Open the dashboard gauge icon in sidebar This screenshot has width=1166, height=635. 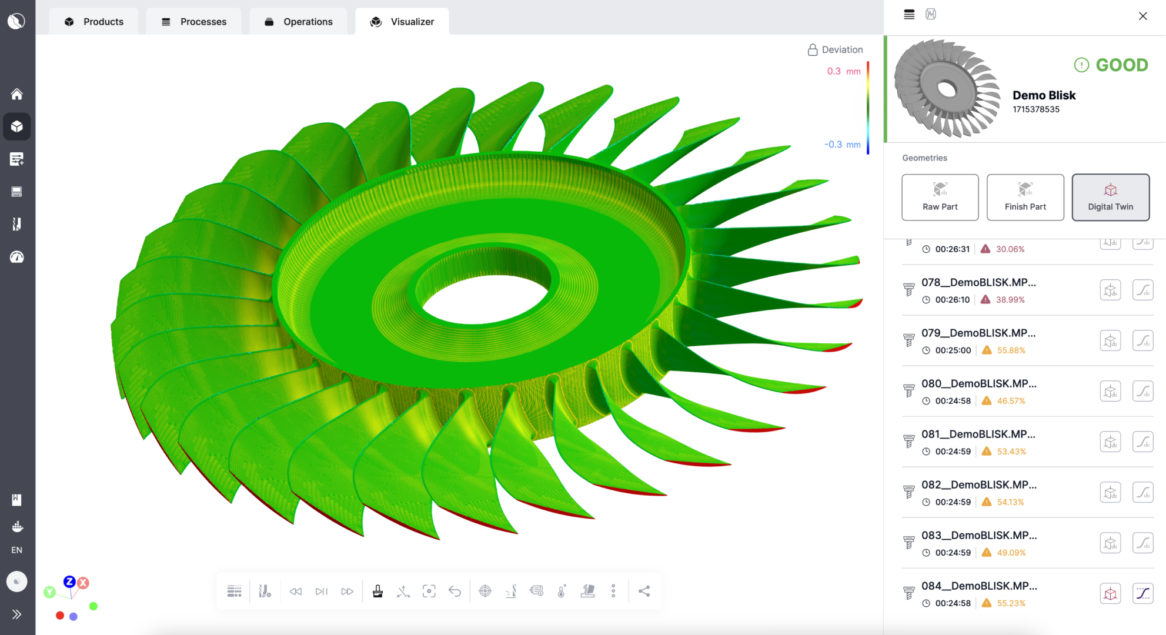click(16, 257)
